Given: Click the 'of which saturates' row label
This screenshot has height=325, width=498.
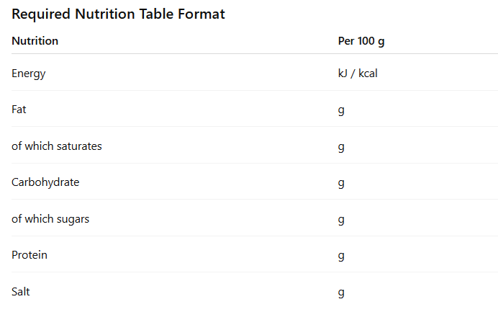Looking at the screenshot, I should (x=57, y=146).
